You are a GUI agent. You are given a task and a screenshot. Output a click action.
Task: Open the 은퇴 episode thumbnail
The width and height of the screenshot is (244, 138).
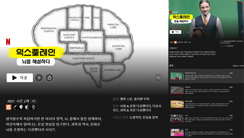(x=177, y=132)
